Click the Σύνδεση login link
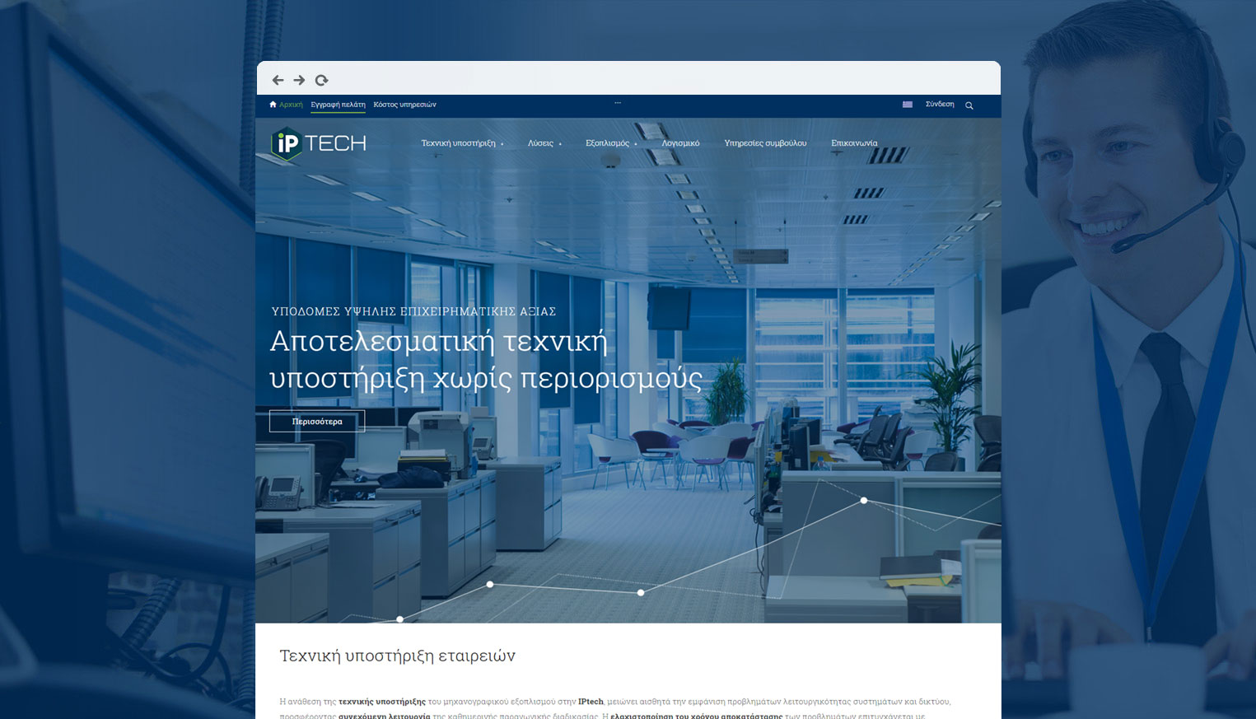1256x719 pixels. coord(940,105)
